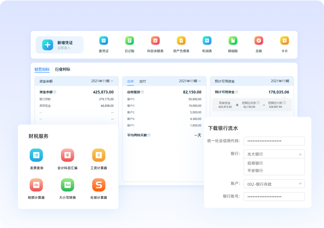This screenshot has width=324, height=228.
Task: Click the 新增凭证 plus icon
Action: (47, 45)
